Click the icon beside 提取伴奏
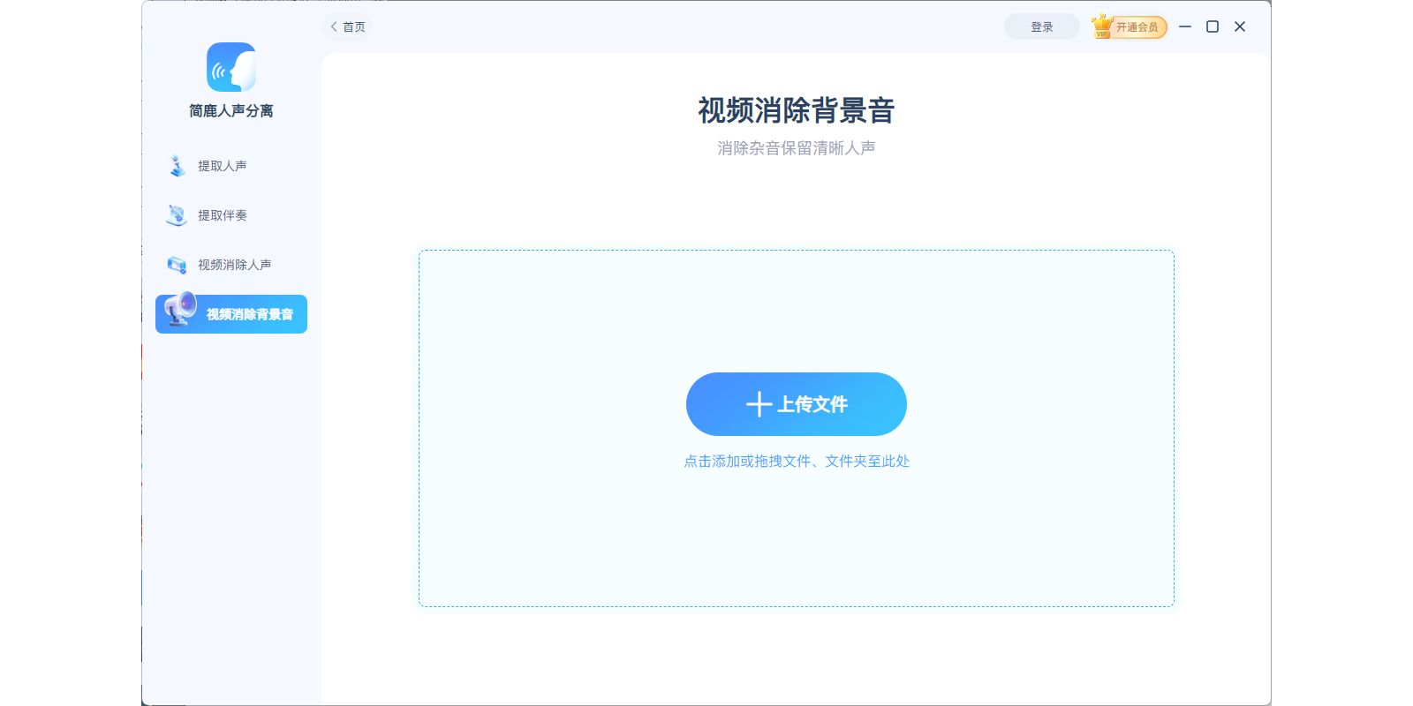 tap(177, 215)
